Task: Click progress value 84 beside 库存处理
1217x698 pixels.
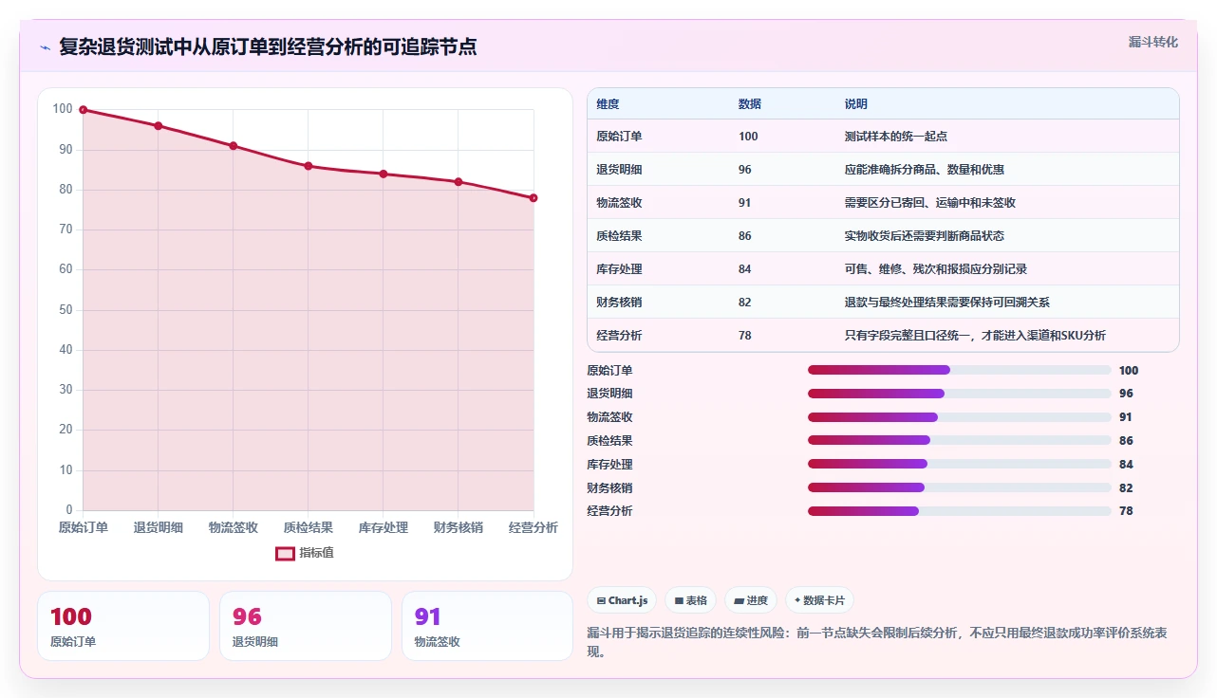Action: [x=1126, y=465]
